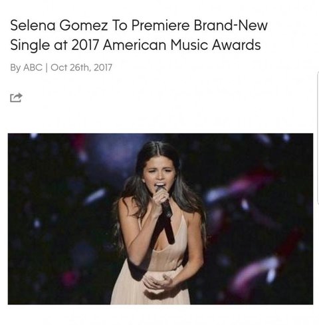Viewport: 319px width, 325px height.
Task: Open the article photo of the singer
Action: pyautogui.click(x=160, y=218)
